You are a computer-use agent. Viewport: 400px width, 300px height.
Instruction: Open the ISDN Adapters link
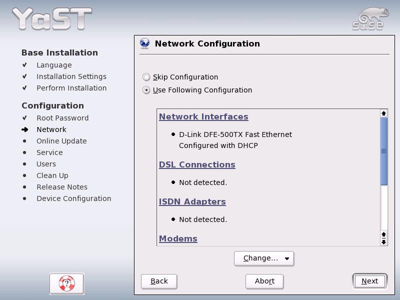191,201
